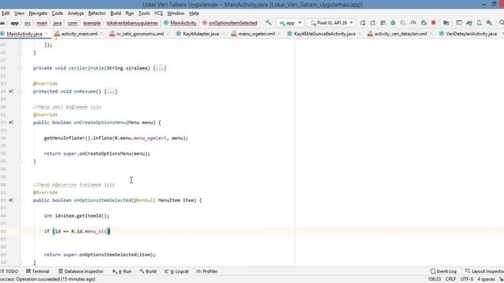Click the Make Project hammer icon
504x283 pixels.
click(269, 23)
